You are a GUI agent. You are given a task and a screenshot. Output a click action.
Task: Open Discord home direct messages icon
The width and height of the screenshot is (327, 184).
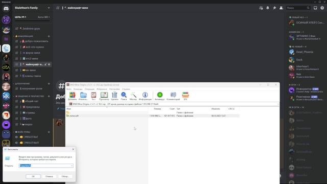click(6, 9)
